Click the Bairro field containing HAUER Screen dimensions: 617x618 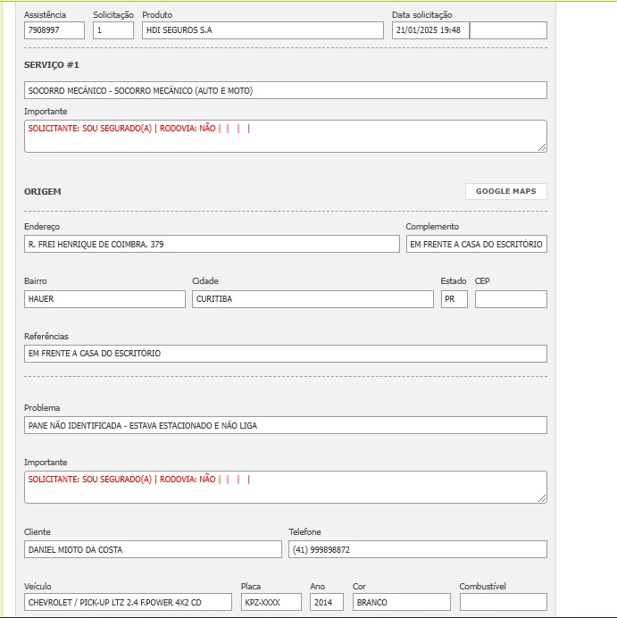pos(104,299)
